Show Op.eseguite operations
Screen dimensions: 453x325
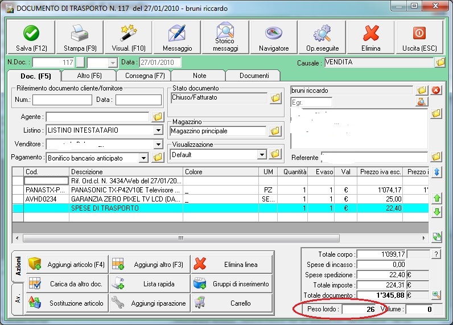pos(323,37)
